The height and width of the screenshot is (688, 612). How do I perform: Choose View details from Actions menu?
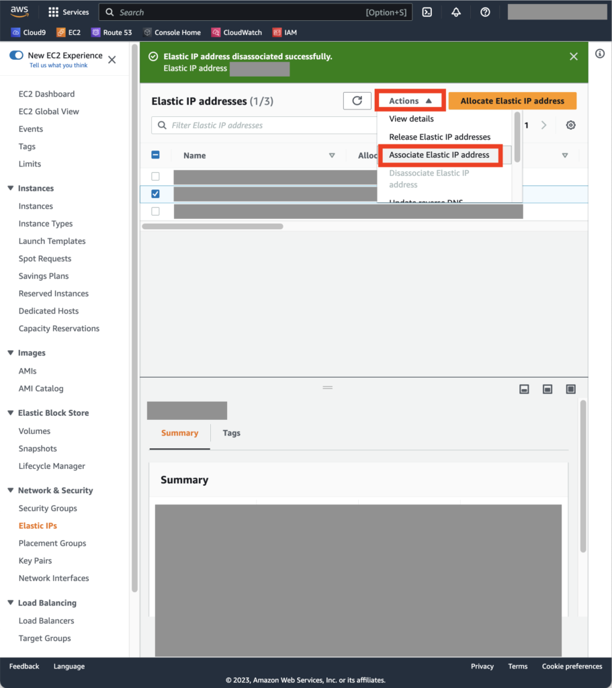(x=412, y=119)
